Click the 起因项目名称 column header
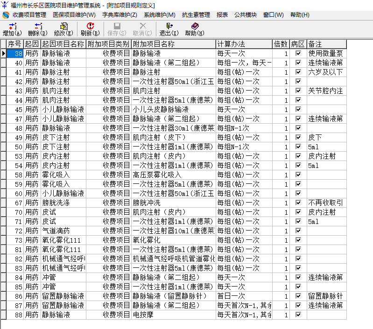Image resolution: width=373 pixels, height=329 pixels. click(63, 44)
